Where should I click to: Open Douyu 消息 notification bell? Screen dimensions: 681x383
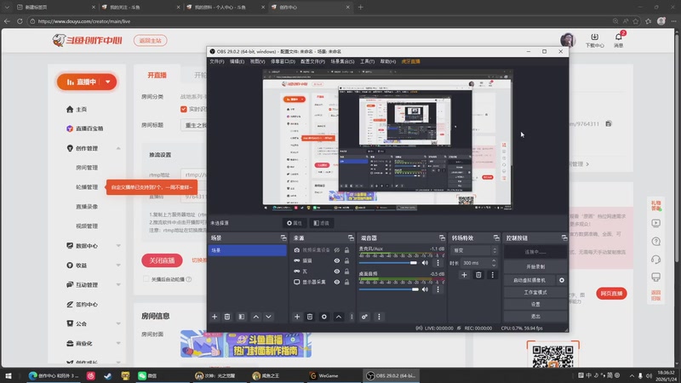coord(619,39)
